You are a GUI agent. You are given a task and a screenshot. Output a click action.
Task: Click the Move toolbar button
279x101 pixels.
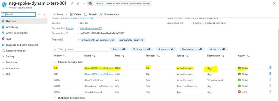tap(58, 14)
